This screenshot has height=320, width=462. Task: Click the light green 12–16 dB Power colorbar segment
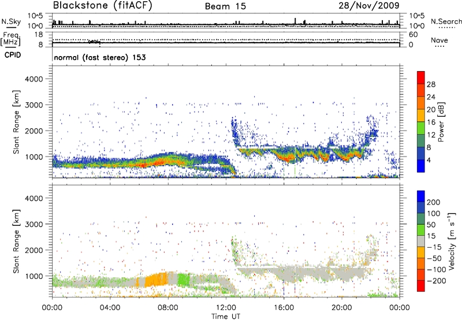click(x=421, y=128)
